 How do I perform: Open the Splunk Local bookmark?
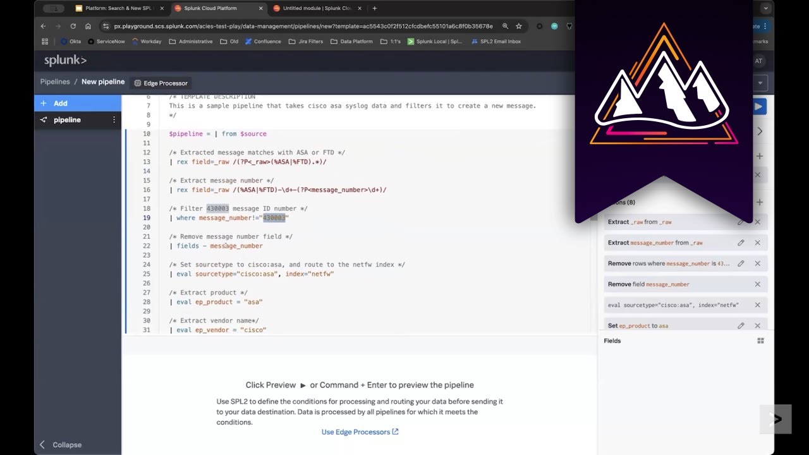tap(435, 42)
